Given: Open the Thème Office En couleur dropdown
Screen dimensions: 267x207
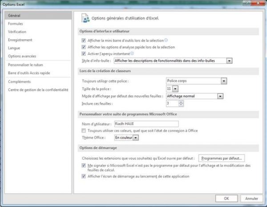Looking at the screenshot, I should [136, 138].
